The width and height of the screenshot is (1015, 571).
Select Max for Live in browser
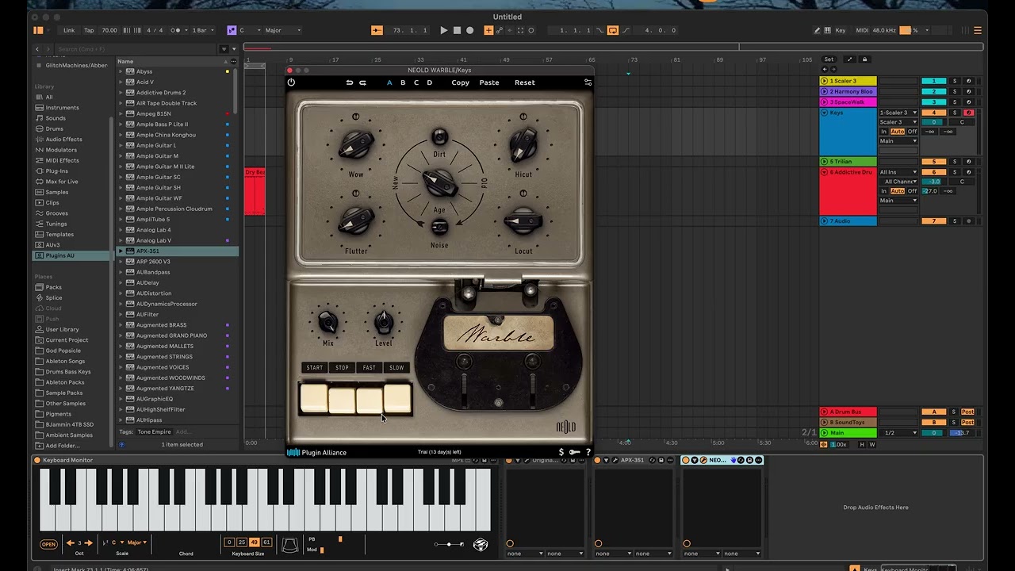pos(62,182)
